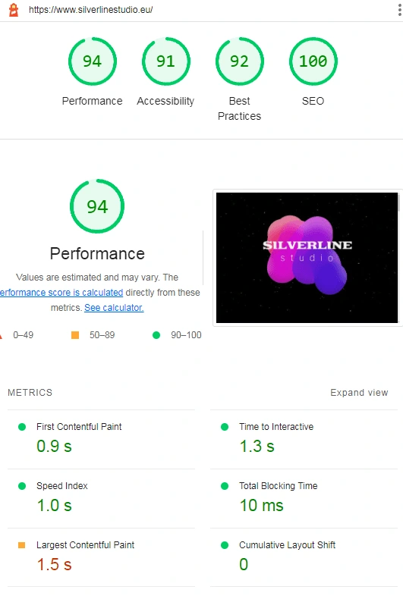403x596 pixels.
Task: Click the Accessibility category label
Action: point(165,101)
